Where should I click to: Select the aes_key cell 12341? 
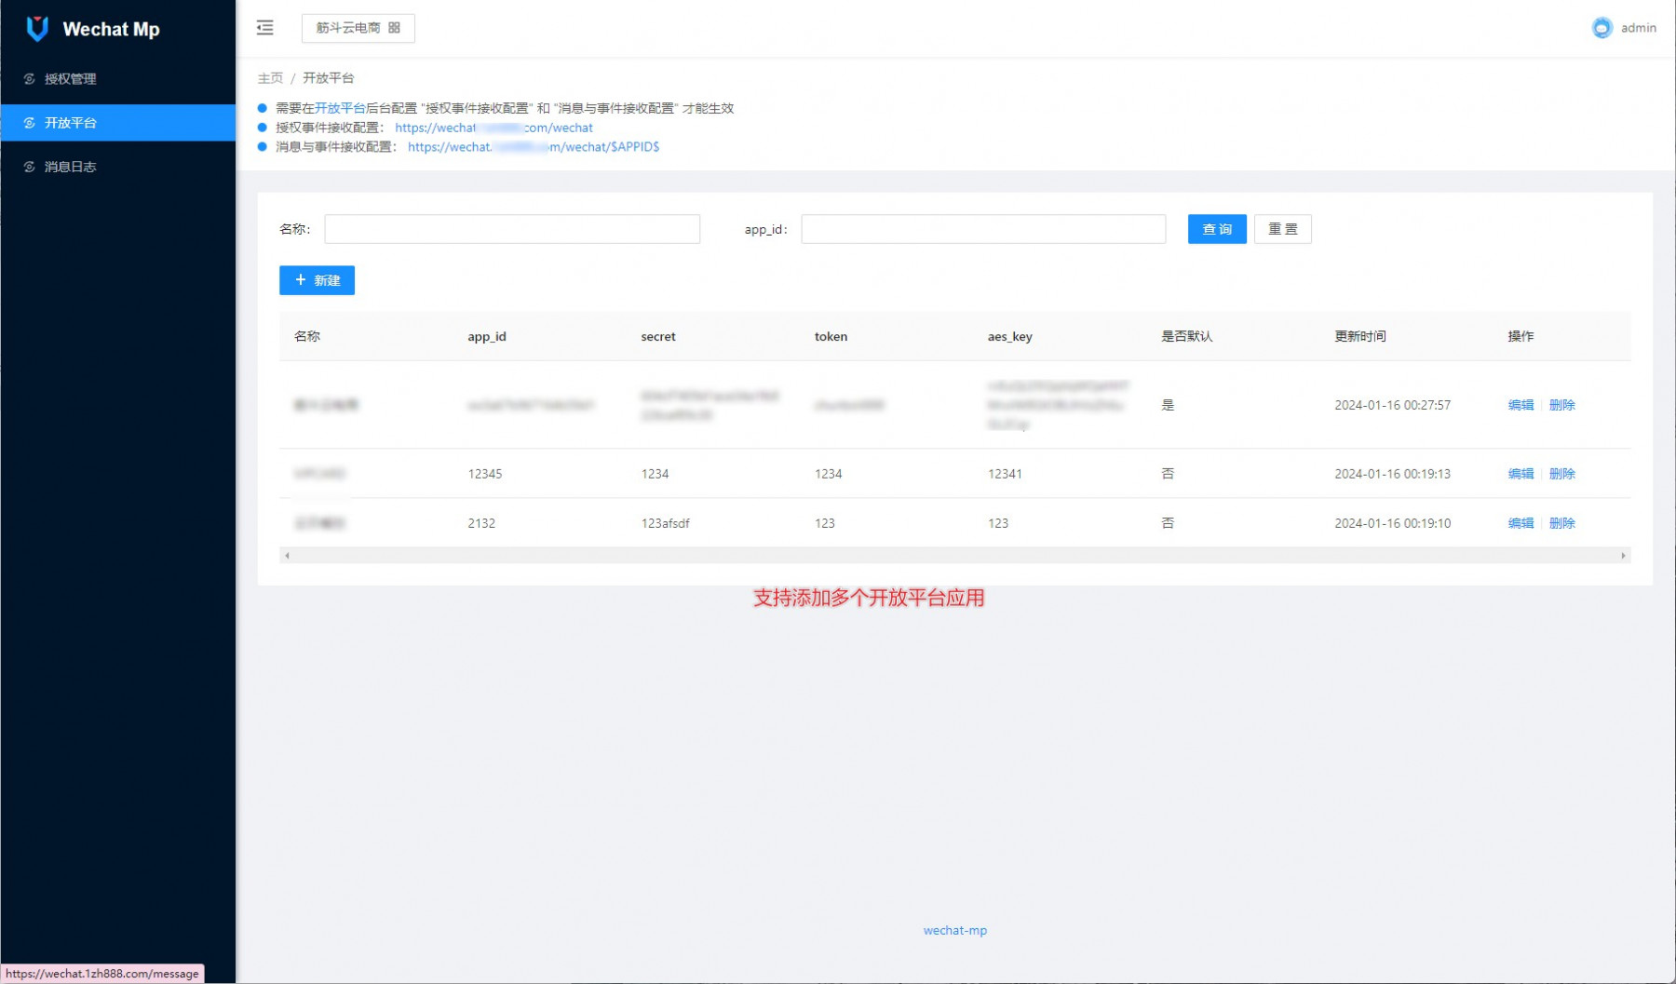tap(1005, 474)
